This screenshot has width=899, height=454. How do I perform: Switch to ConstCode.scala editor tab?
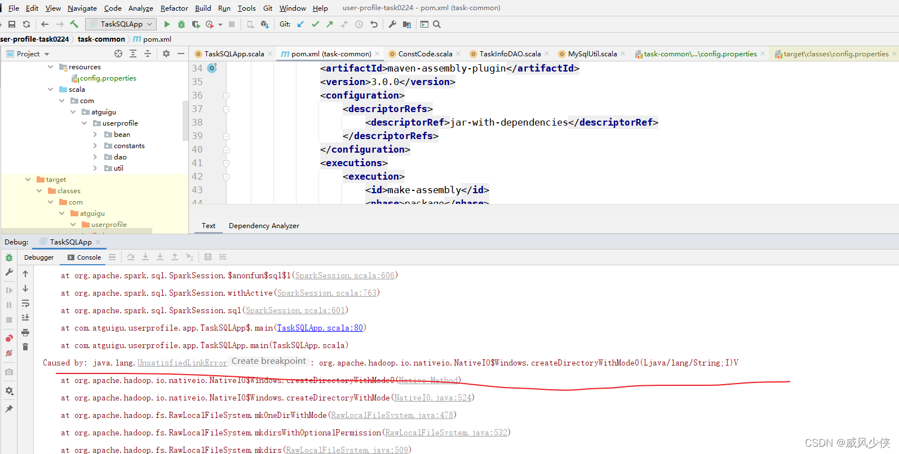pos(425,54)
